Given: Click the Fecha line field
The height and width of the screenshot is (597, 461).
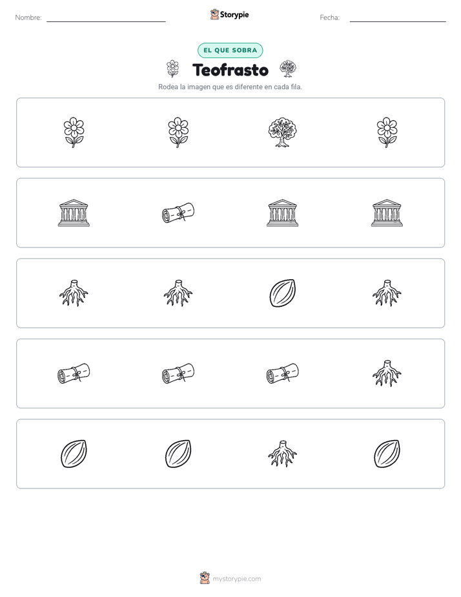Looking at the screenshot, I should (398, 17).
